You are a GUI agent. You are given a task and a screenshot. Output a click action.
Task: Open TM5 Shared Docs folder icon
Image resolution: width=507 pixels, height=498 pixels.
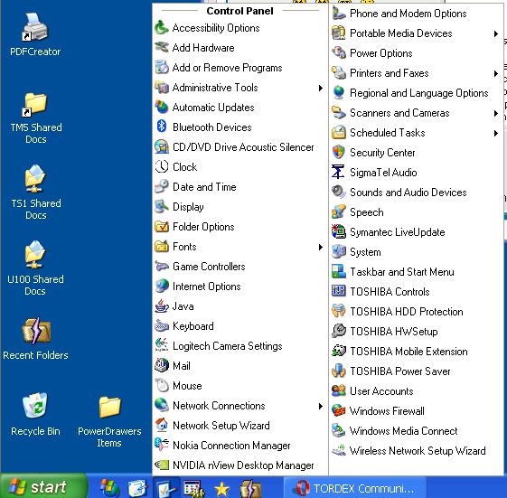(35, 118)
